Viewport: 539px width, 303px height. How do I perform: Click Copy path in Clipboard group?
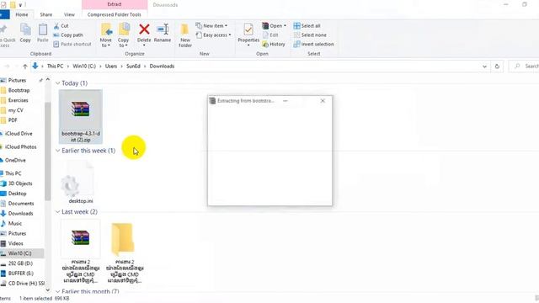(x=68, y=35)
